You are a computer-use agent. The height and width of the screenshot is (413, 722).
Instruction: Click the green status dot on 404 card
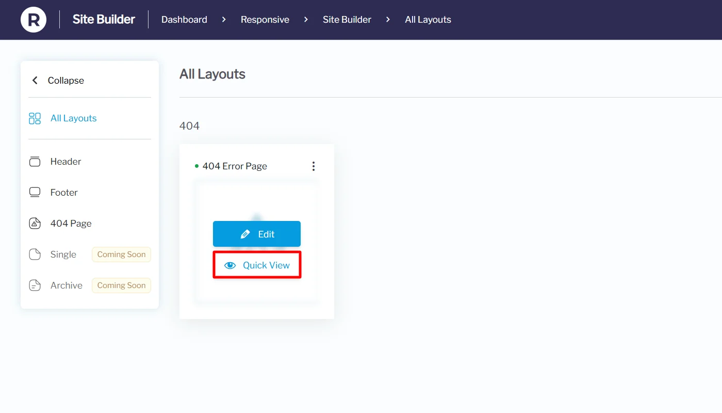[196, 166]
